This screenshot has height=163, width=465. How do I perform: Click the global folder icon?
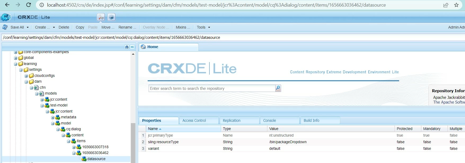tap(21, 58)
